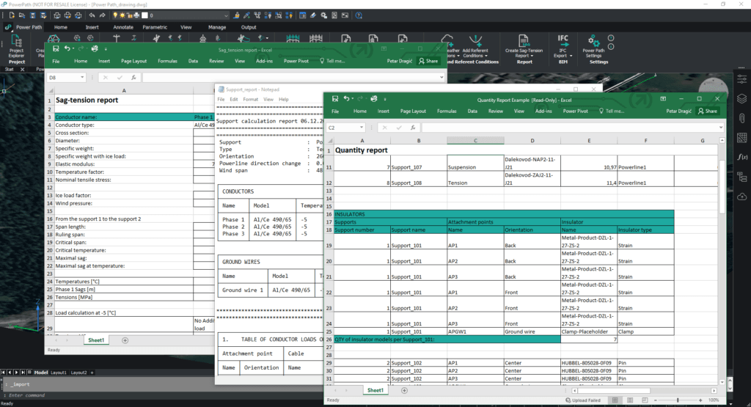Click the cloud upload icon on right sidebar

(x=742, y=197)
